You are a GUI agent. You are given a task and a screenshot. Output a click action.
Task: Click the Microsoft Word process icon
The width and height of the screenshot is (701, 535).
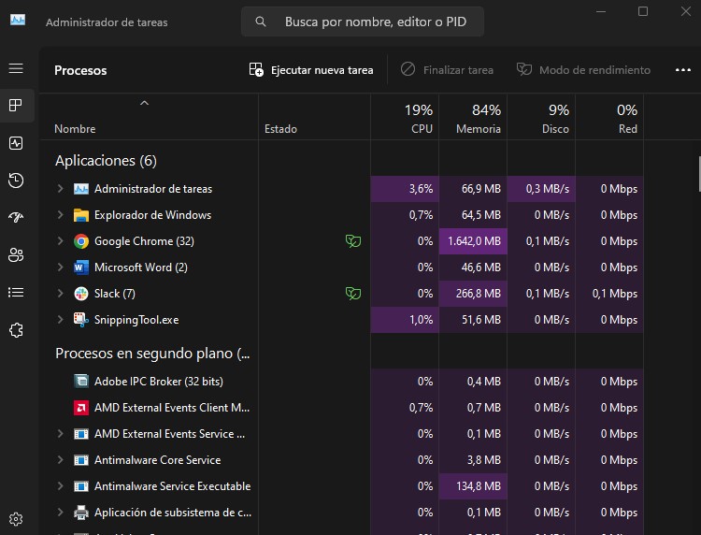pos(81,267)
